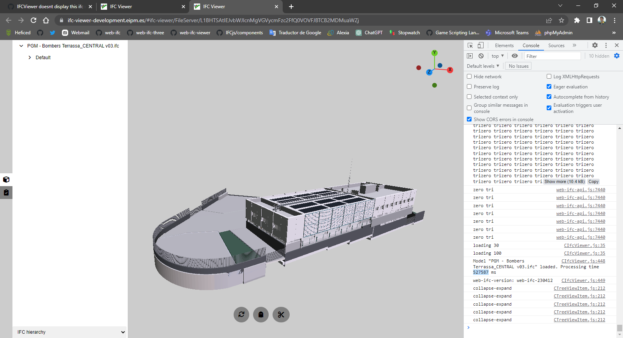Click the refresh view round button
Image resolution: width=623 pixels, height=338 pixels.
[241, 315]
